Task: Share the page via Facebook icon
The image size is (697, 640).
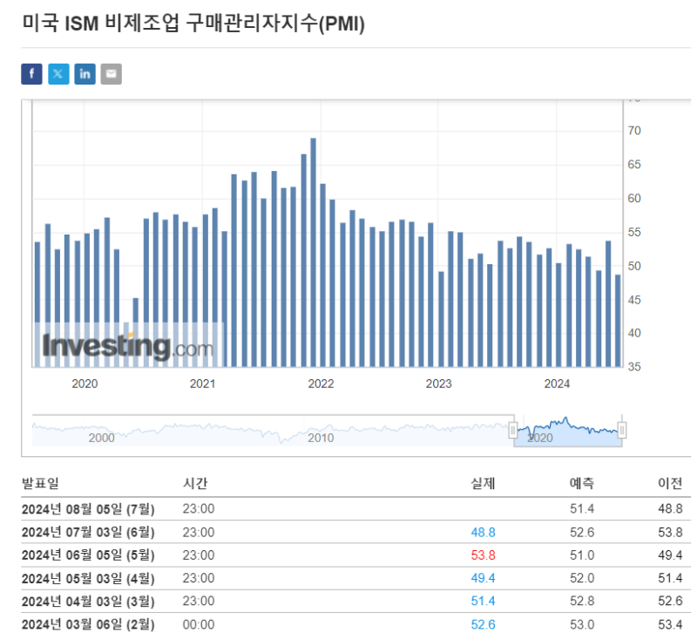Action: [31, 74]
